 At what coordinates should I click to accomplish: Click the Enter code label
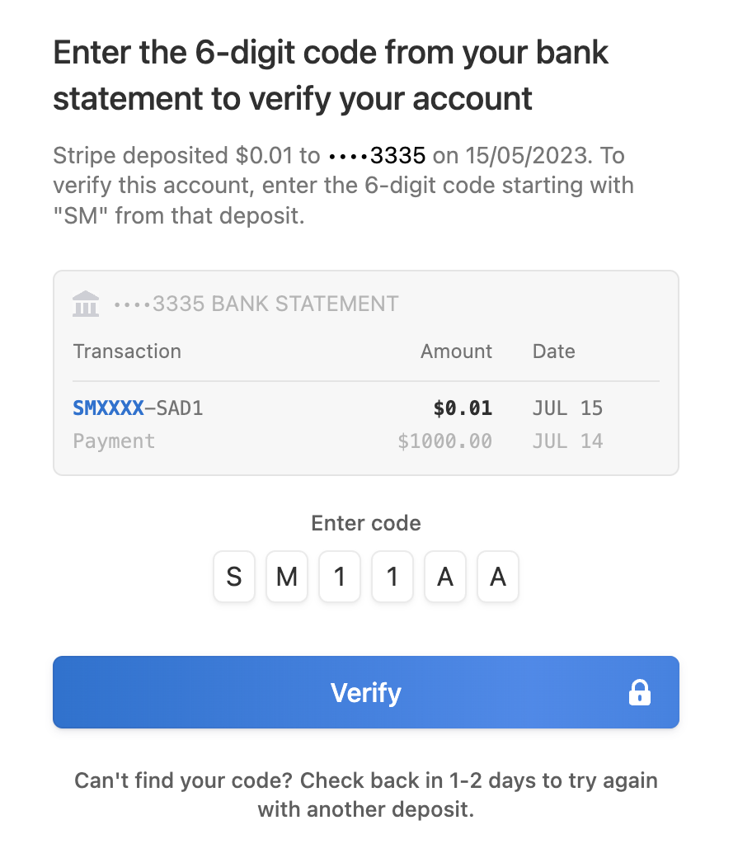366,523
